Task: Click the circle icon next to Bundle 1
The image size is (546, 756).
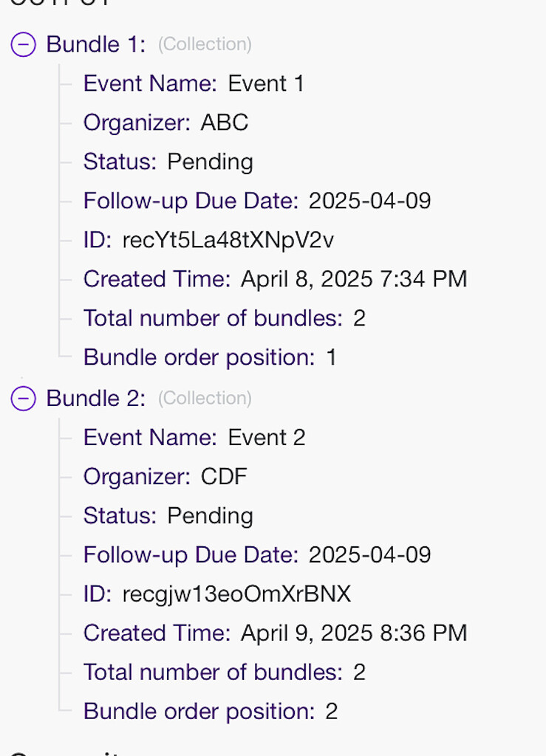Action: click(23, 44)
